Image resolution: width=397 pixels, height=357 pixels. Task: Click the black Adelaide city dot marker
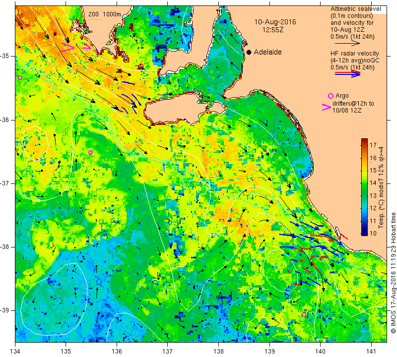click(x=249, y=52)
